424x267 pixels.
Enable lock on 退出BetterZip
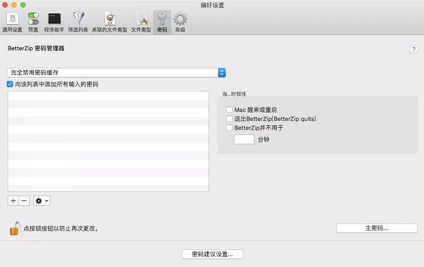pyautogui.click(x=229, y=119)
